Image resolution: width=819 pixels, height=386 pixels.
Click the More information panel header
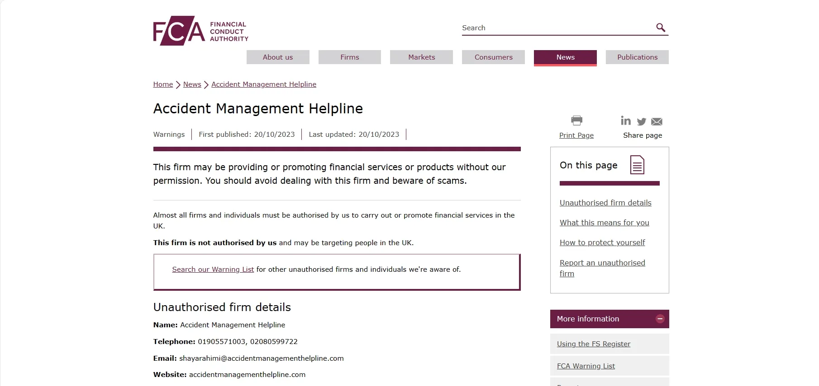pyautogui.click(x=609, y=319)
